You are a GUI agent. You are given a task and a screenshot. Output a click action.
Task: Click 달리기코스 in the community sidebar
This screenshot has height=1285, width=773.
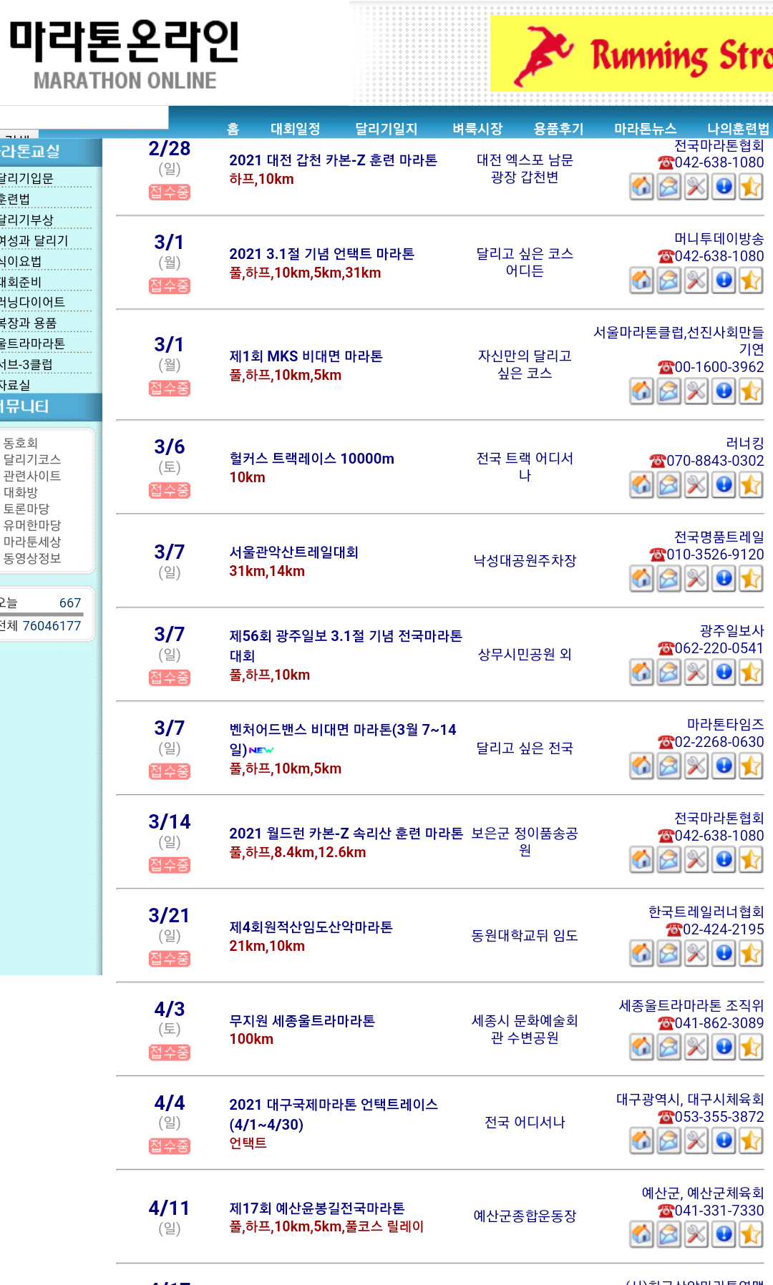click(x=32, y=459)
